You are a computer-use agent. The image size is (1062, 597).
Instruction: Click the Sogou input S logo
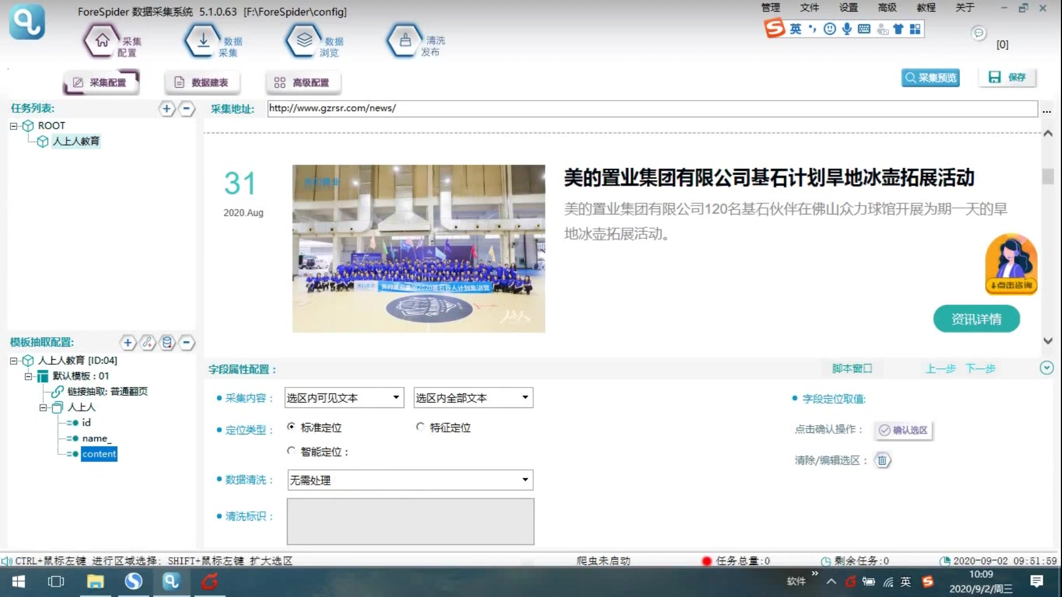coord(775,28)
